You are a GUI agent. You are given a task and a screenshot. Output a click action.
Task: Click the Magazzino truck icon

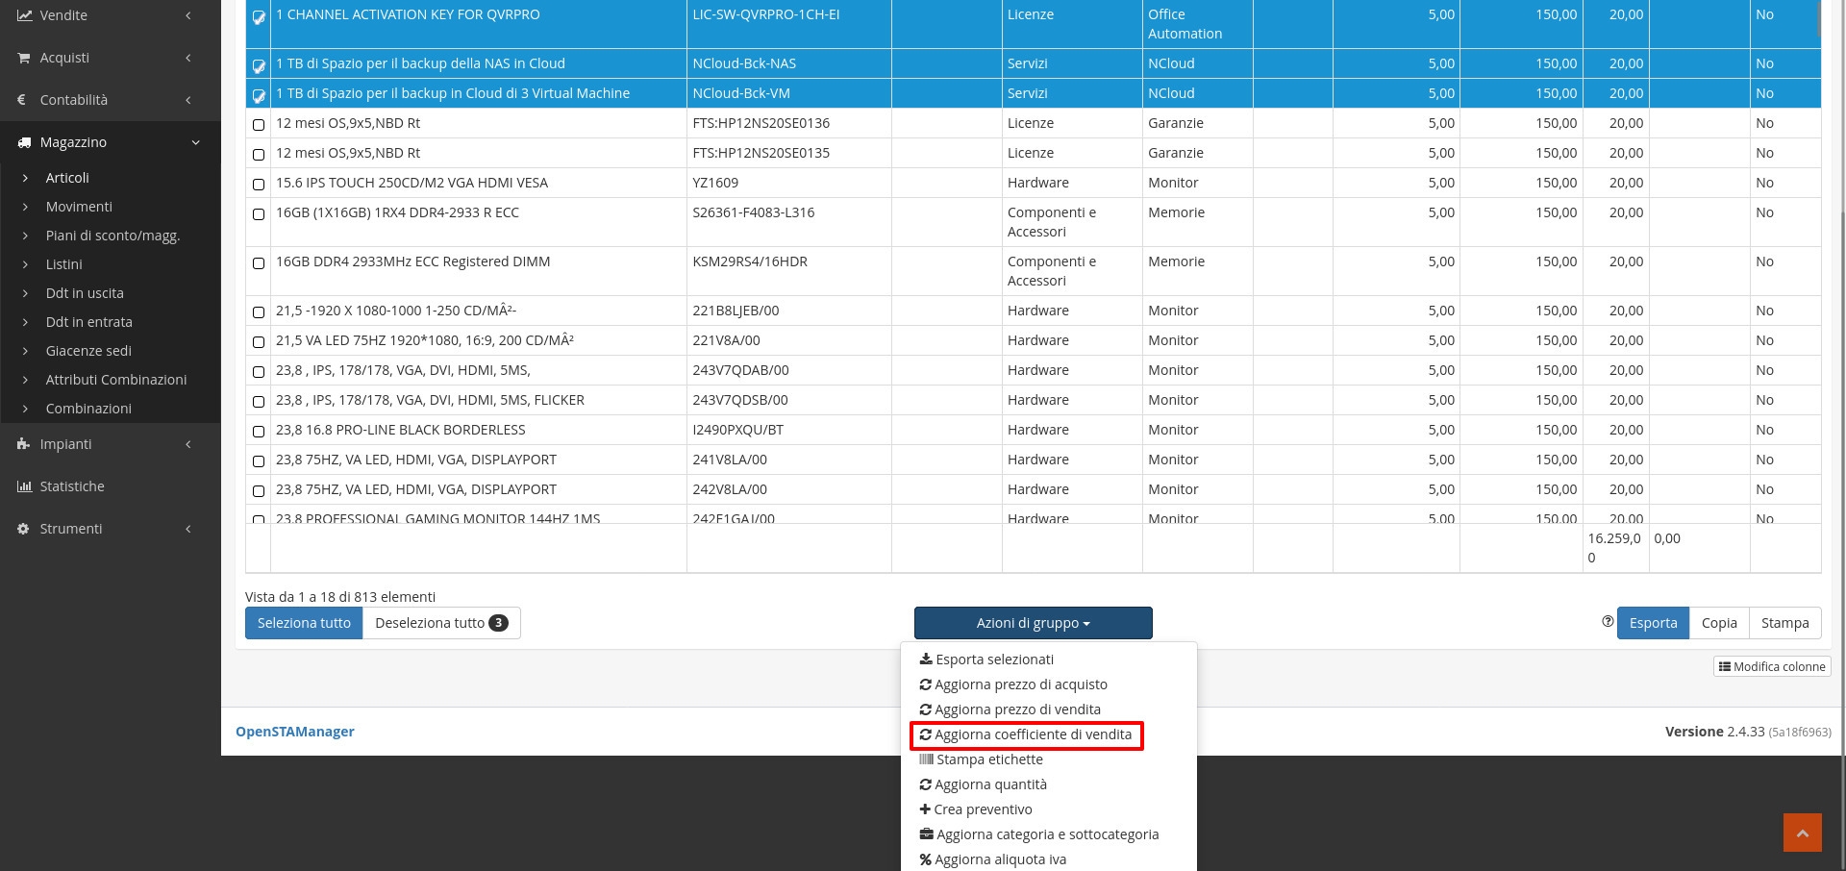coord(24,142)
